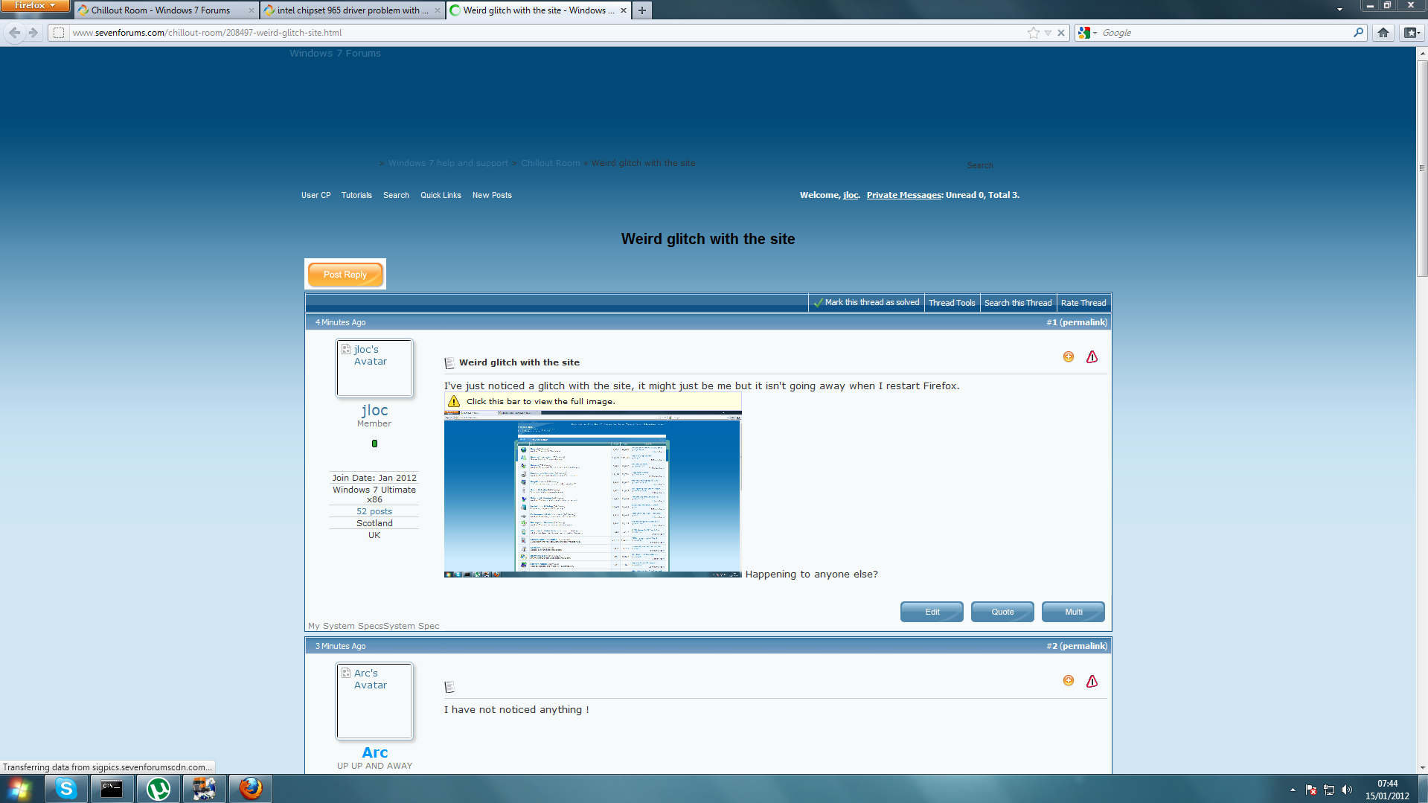
Task: Click the Post Reply button
Action: coord(345,275)
